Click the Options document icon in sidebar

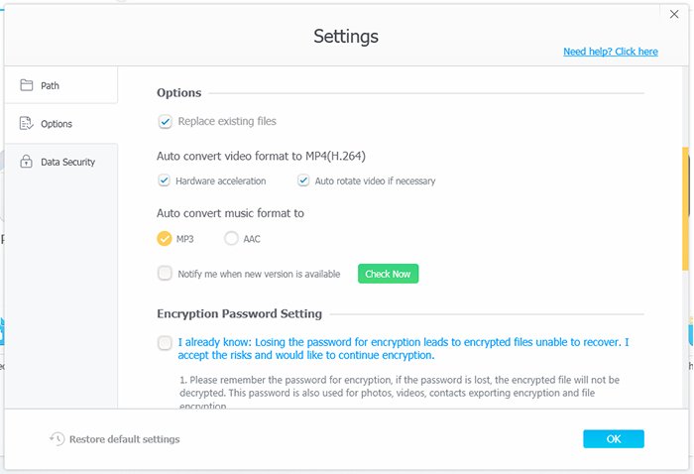[26, 124]
